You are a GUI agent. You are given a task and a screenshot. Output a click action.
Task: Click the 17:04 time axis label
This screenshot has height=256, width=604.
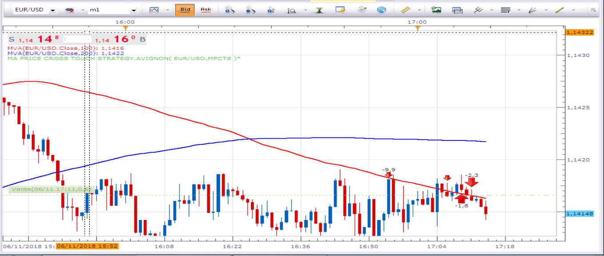437,246
